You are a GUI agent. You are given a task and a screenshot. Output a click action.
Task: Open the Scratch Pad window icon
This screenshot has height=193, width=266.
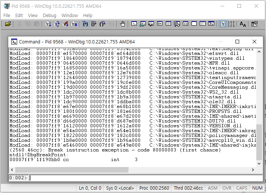pyautogui.click(x=194, y=24)
